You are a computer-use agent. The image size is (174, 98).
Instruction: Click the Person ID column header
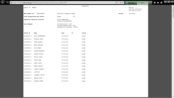(x=27, y=33)
